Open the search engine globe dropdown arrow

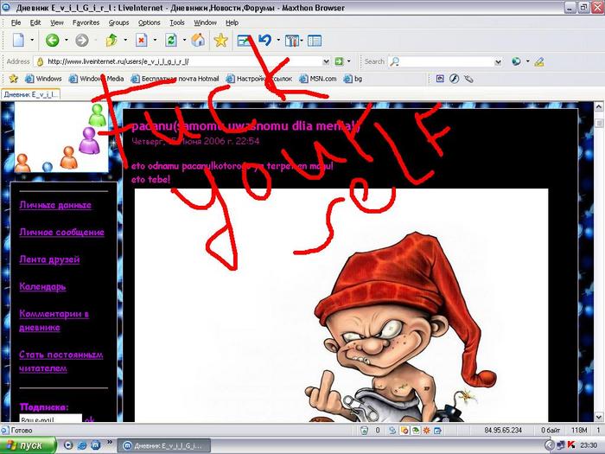[527, 61]
